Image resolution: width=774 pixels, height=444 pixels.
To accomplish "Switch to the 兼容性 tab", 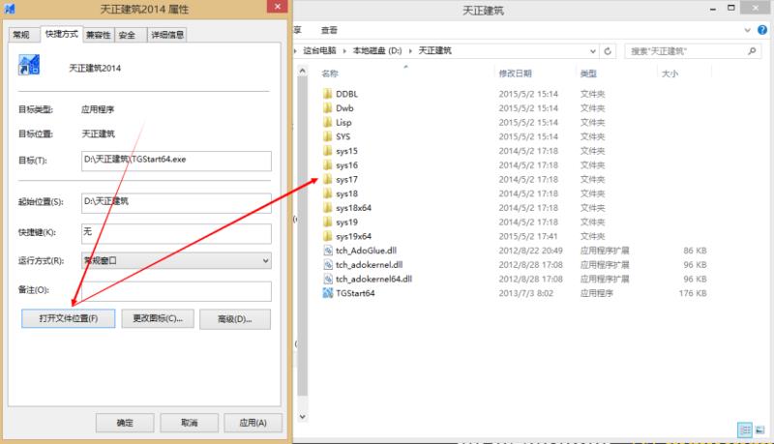I will 99,35.
